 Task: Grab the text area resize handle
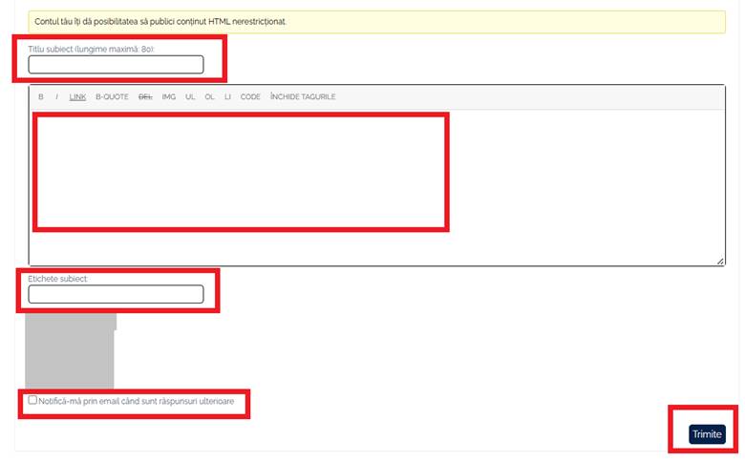[720, 260]
